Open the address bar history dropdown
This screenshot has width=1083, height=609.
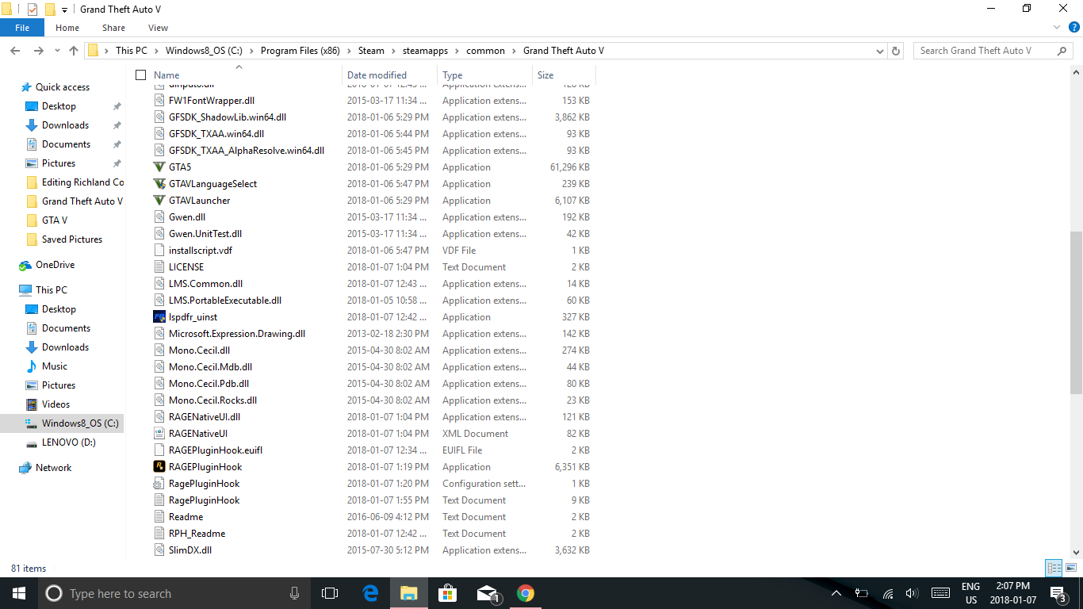pos(880,51)
